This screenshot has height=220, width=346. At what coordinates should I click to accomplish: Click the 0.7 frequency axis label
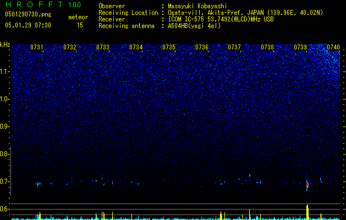tap(4, 182)
